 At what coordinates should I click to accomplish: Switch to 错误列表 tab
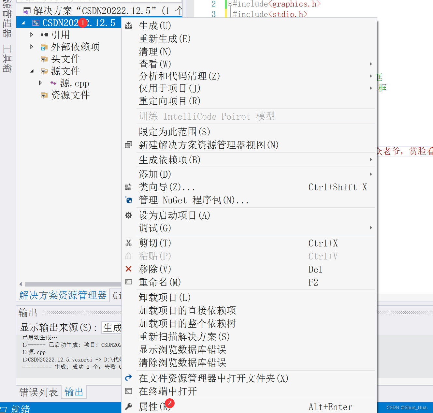pos(38,392)
